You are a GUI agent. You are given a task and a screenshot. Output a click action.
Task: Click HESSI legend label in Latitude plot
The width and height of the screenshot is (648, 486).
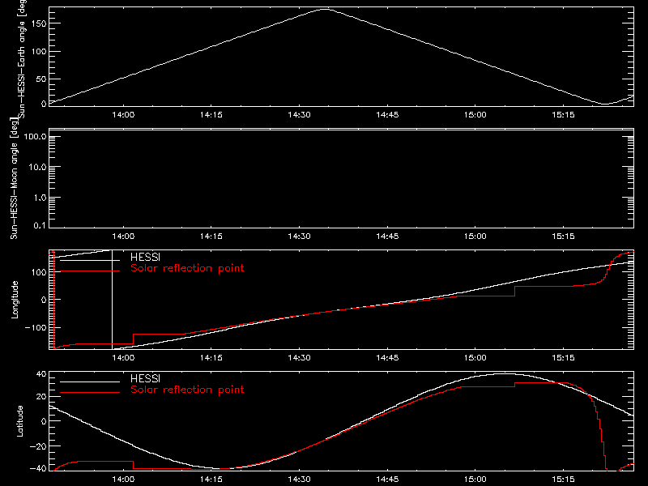[145, 378]
